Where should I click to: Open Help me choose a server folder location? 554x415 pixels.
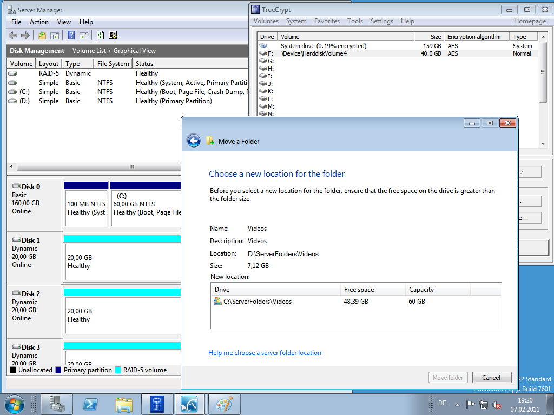[265, 353]
